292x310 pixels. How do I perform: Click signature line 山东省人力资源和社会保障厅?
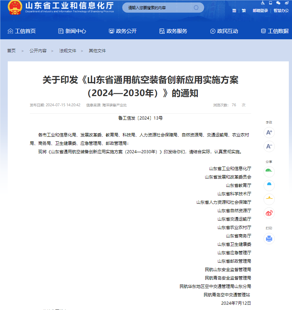pos(224,202)
